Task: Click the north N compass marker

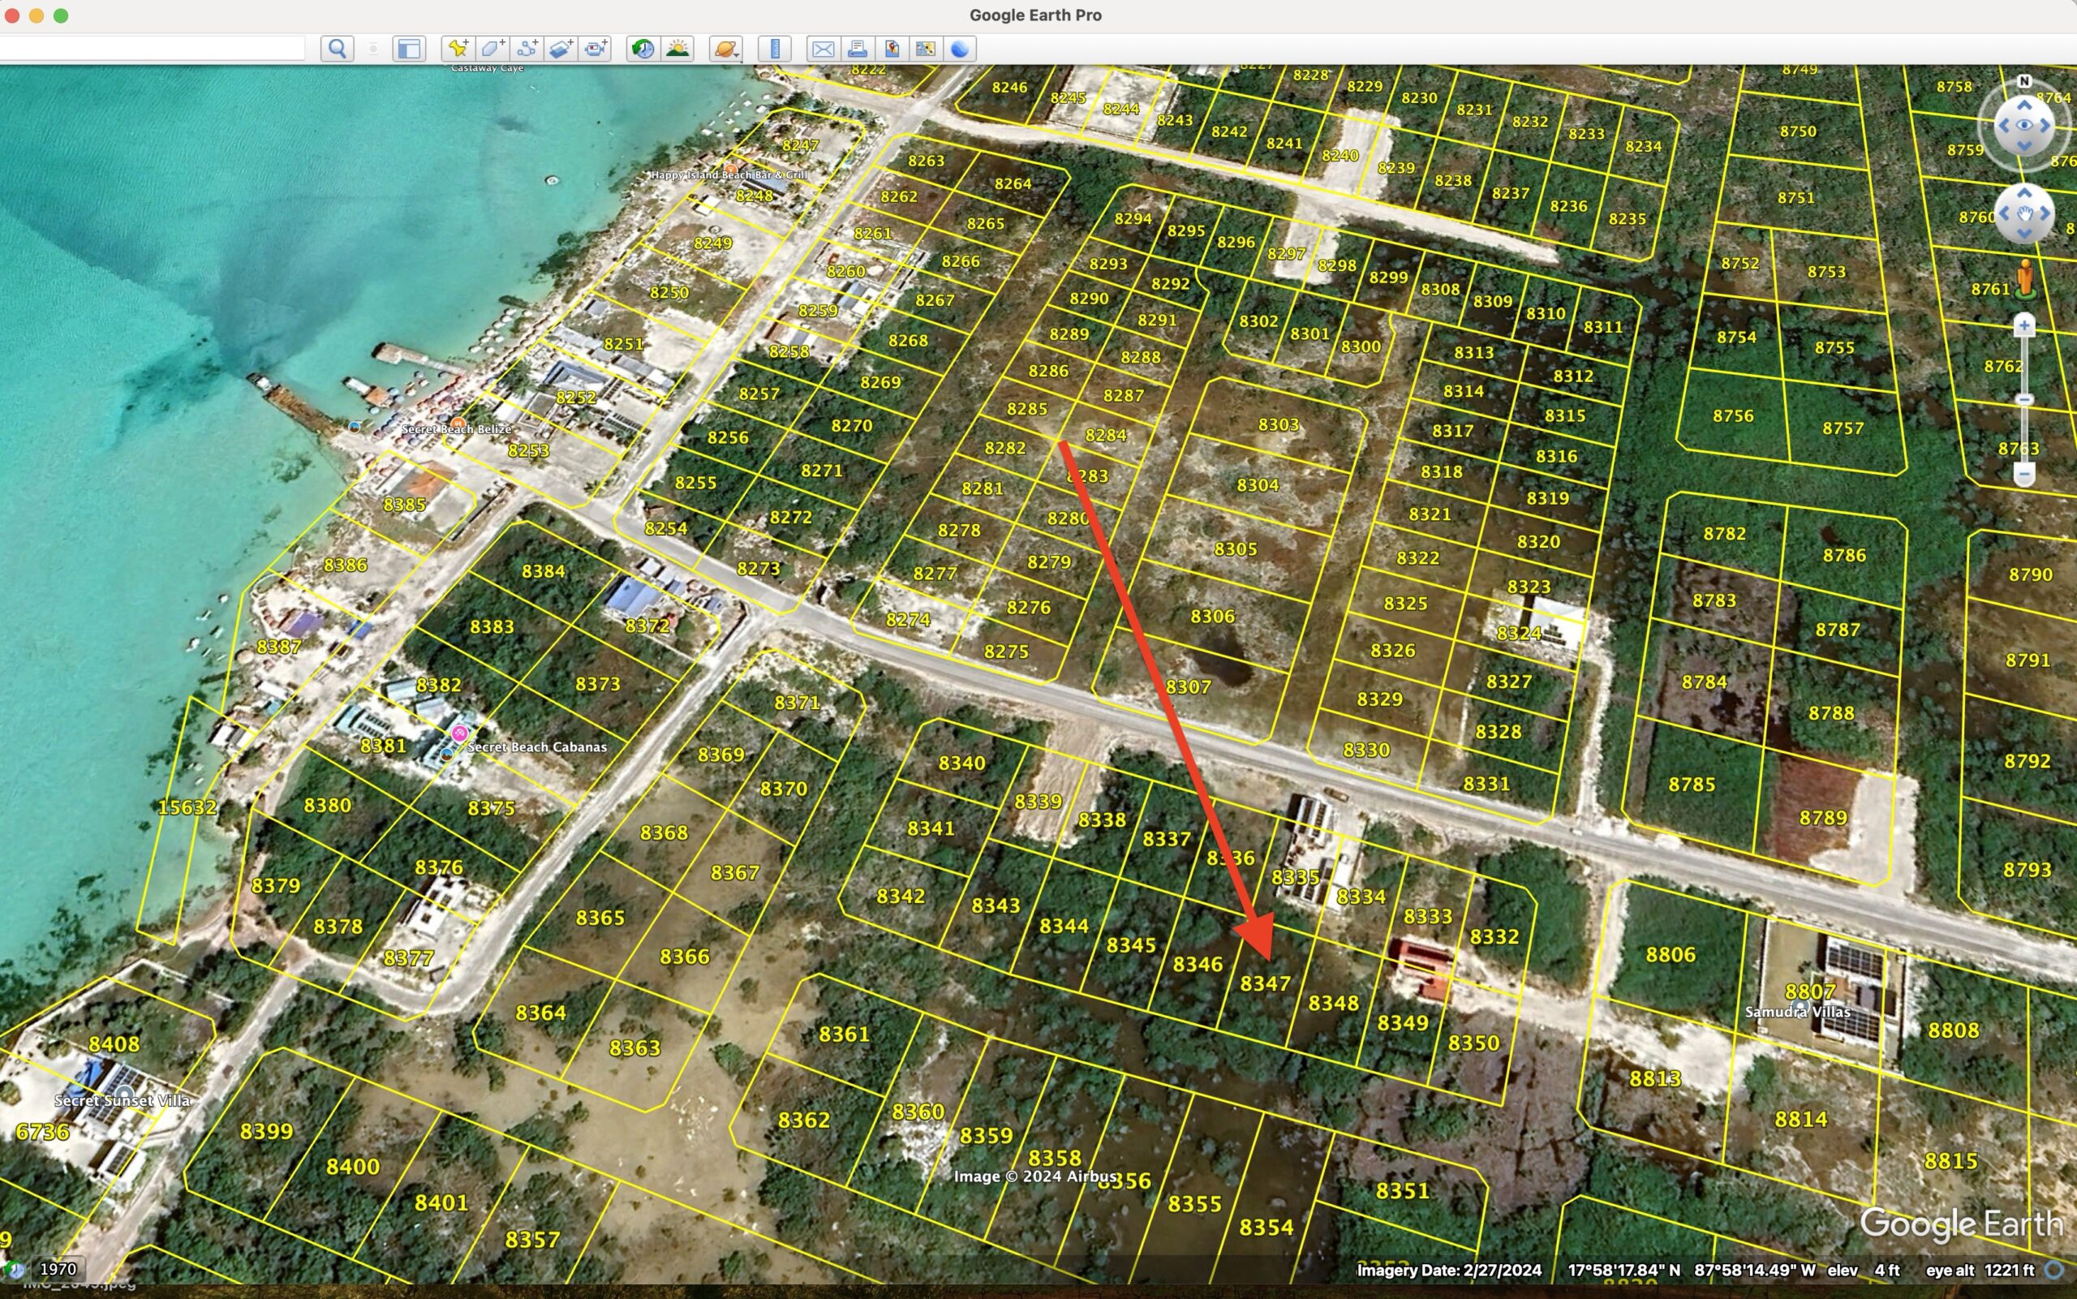Action: point(2023,82)
